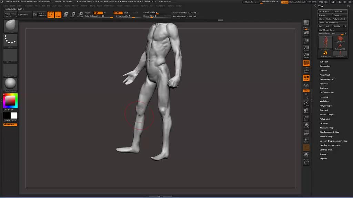Toggle Persp perspective view
This screenshot has width=353, height=198.
(x=306, y=63)
